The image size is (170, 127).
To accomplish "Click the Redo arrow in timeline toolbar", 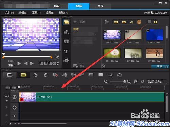I will pyautogui.click(x=46, y=75).
